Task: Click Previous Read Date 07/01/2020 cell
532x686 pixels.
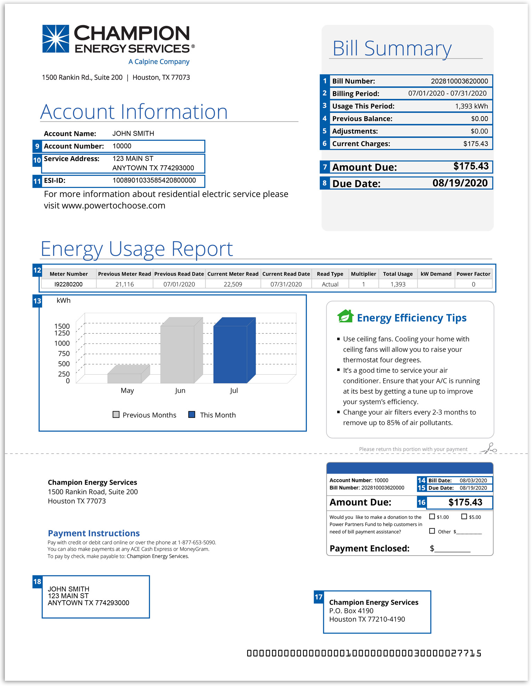Action: pyautogui.click(x=179, y=284)
